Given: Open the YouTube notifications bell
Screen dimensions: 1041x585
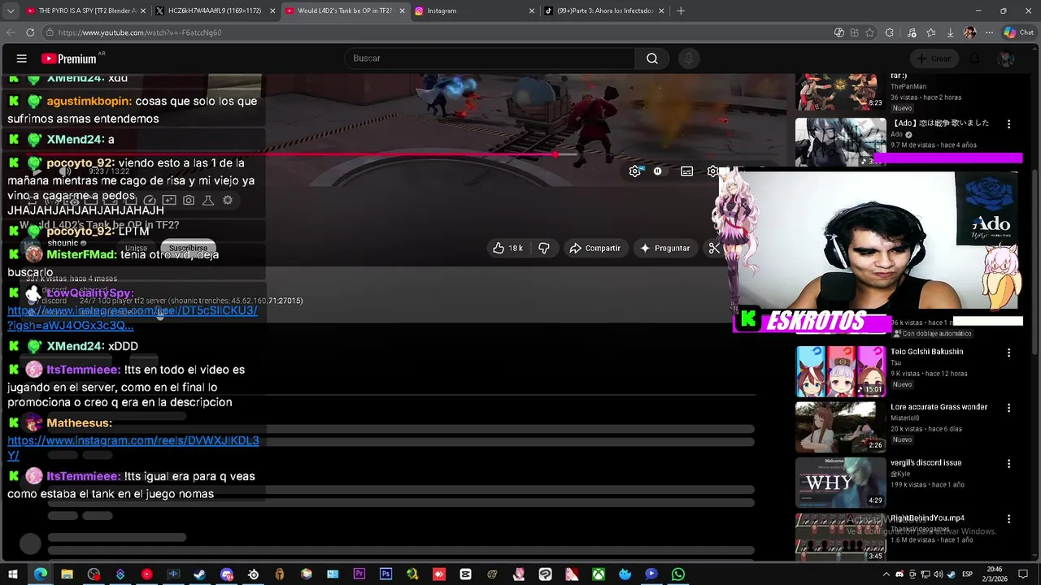Looking at the screenshot, I should pos(974,58).
